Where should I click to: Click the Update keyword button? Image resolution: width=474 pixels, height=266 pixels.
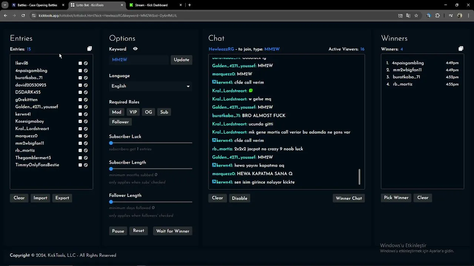pyautogui.click(x=181, y=60)
